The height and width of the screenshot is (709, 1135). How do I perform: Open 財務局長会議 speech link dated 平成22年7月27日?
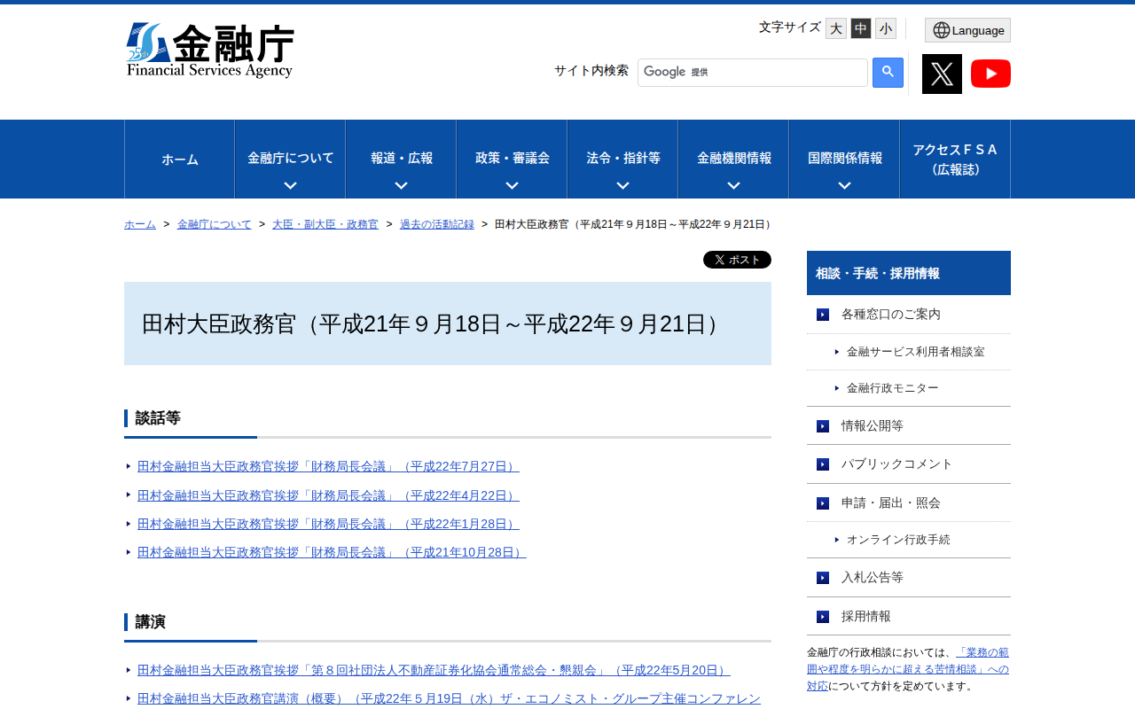coord(328,466)
